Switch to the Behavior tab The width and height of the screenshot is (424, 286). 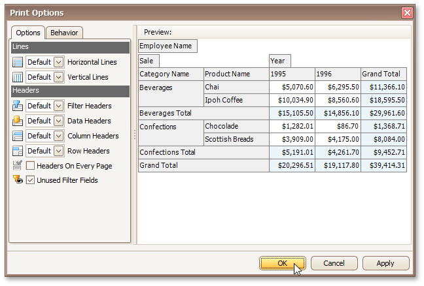click(63, 33)
